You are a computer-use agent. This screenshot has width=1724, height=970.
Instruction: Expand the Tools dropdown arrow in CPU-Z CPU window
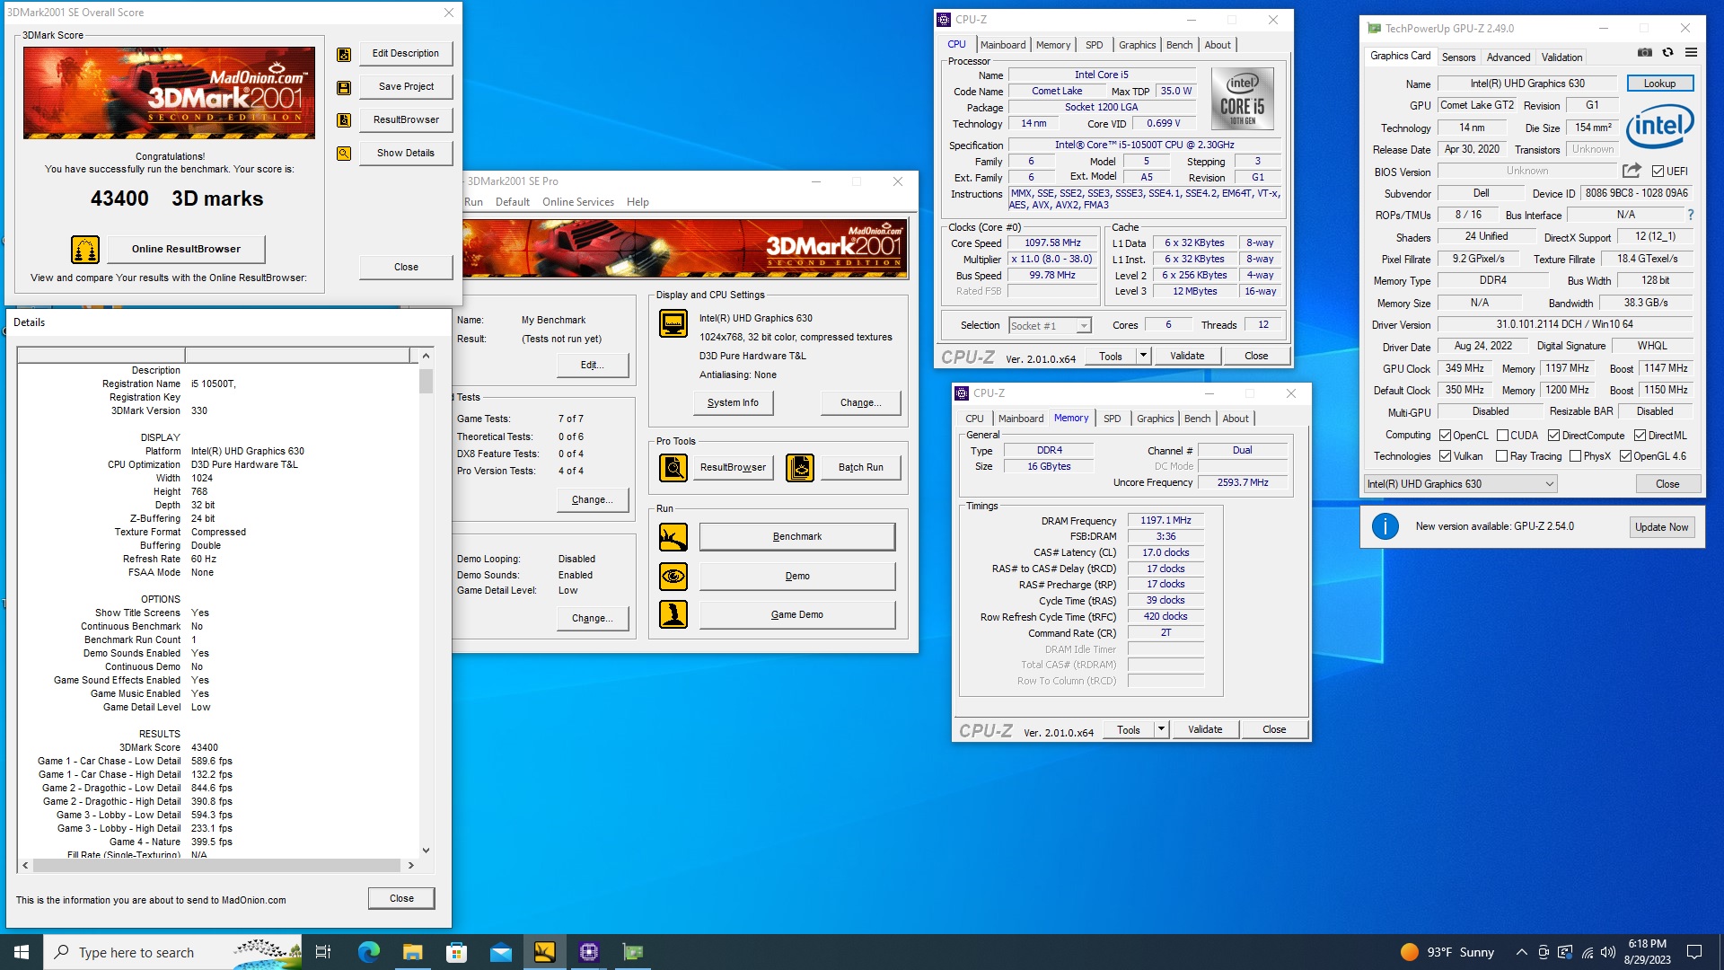pos(1143,356)
